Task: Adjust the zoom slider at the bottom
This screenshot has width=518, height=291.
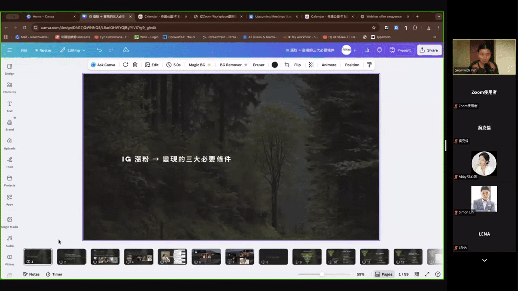Action: (x=322, y=274)
